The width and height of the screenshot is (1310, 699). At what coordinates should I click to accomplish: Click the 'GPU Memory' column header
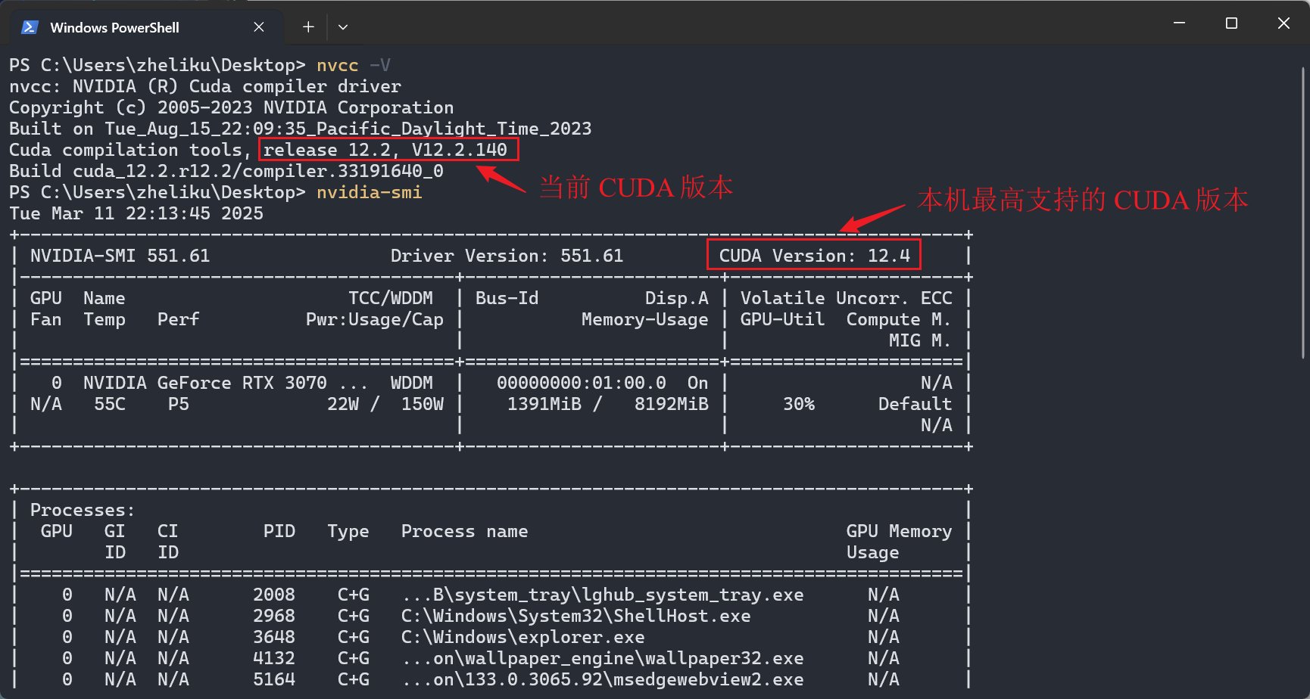pyautogui.click(x=900, y=531)
